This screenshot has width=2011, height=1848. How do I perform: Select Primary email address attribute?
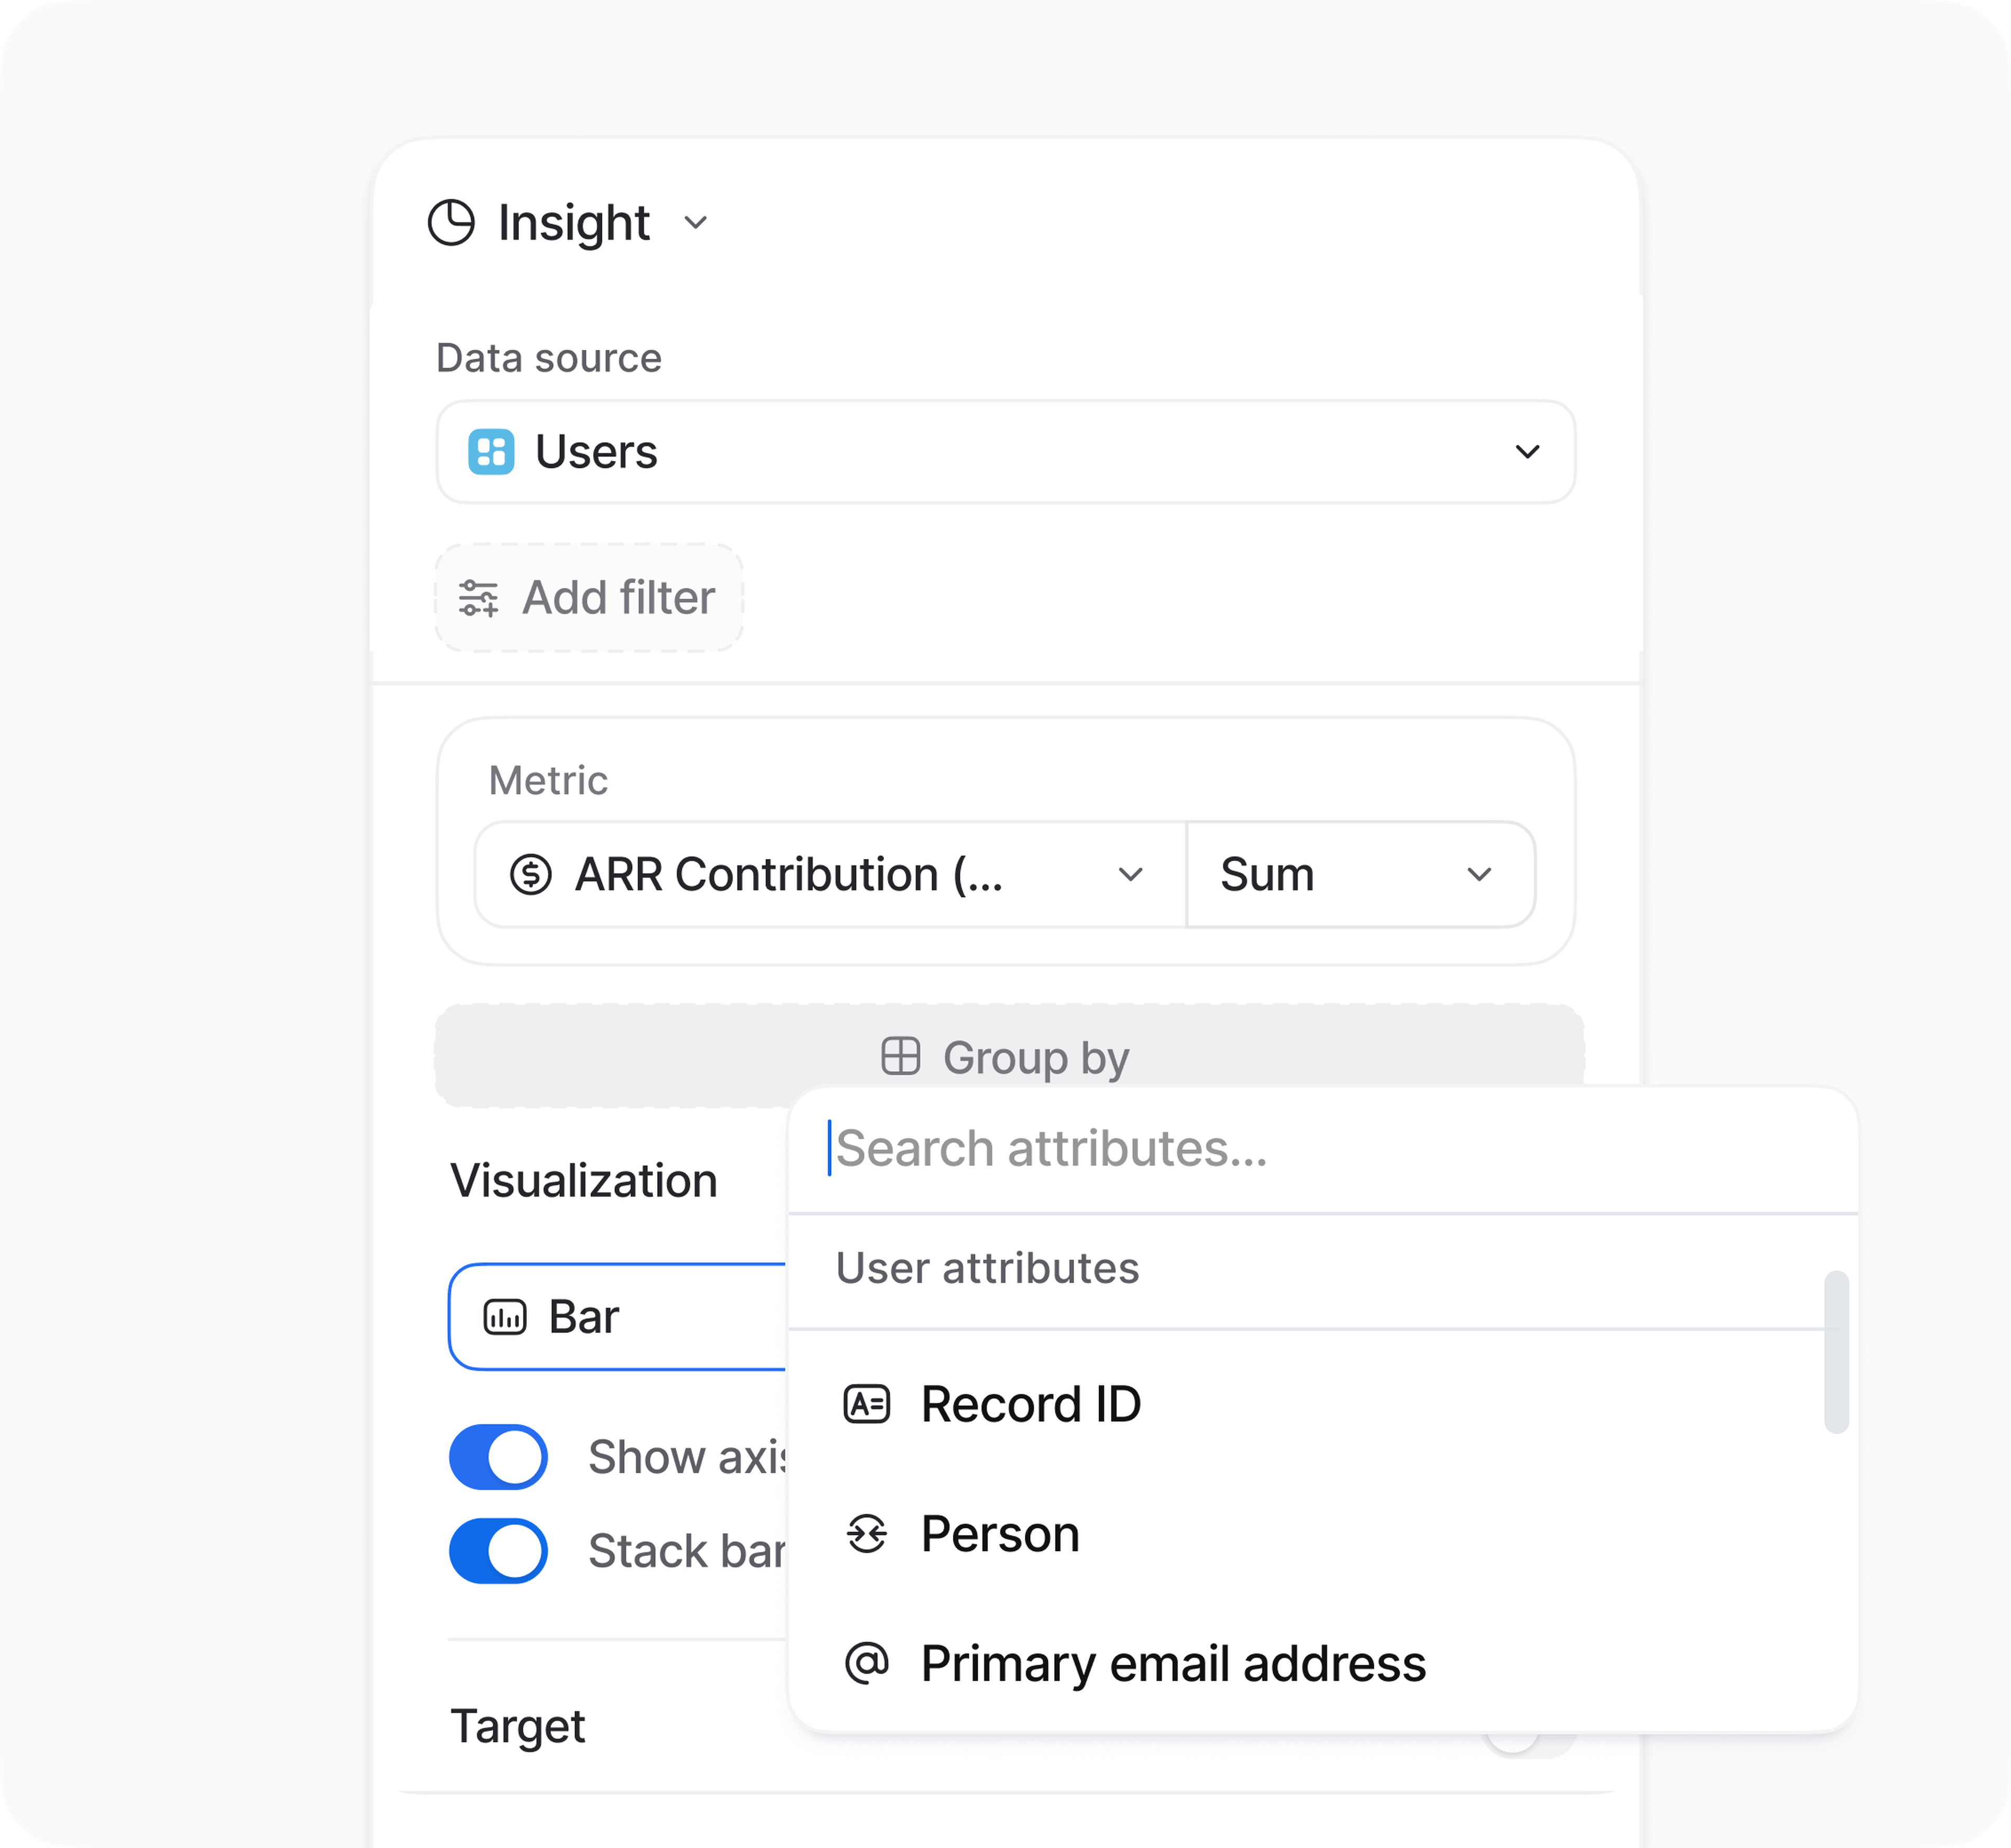point(1172,1663)
